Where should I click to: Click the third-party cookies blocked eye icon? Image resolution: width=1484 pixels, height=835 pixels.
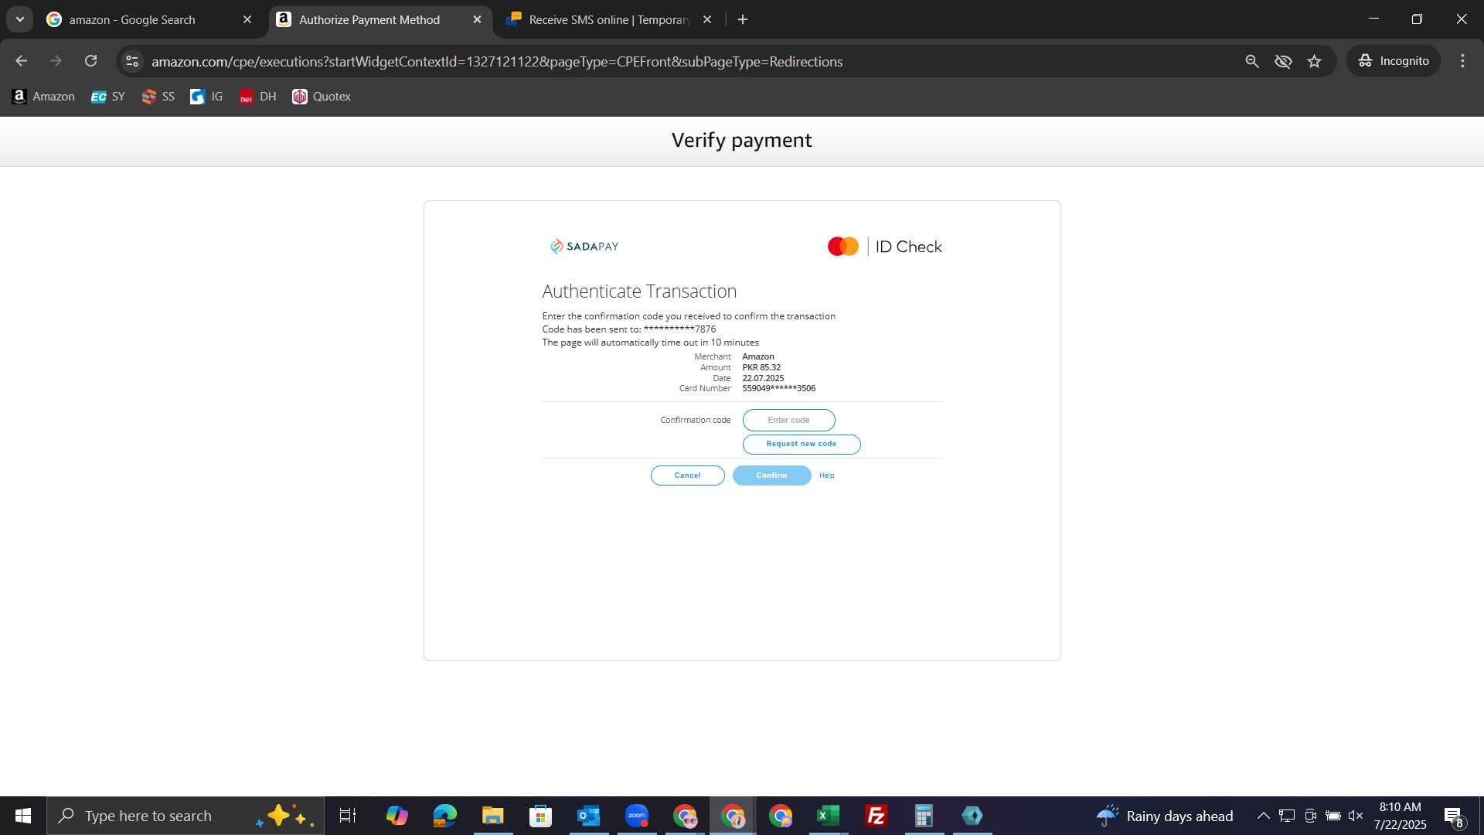[1283, 61]
